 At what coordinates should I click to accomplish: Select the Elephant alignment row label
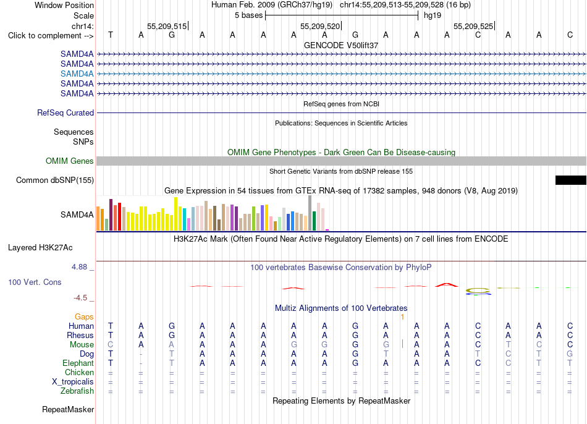pos(78,363)
